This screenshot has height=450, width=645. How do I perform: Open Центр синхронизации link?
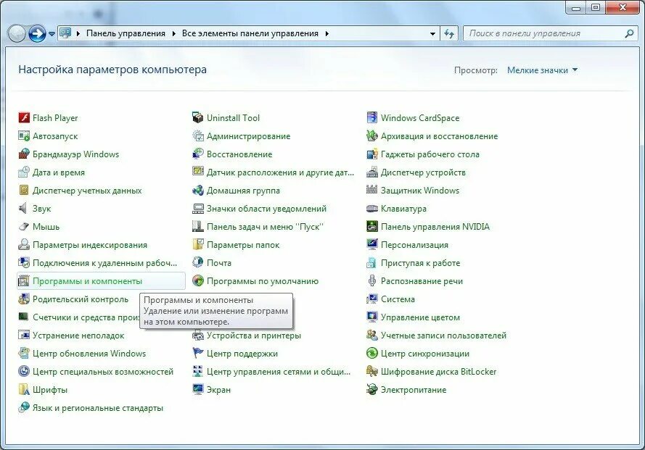[425, 354]
